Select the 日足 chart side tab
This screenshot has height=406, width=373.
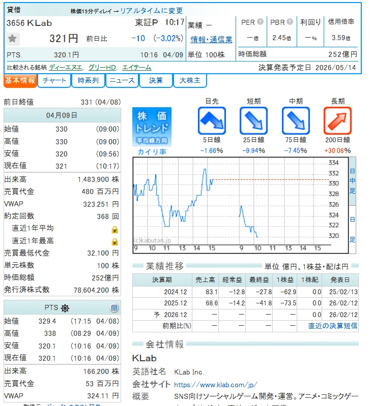(x=352, y=229)
